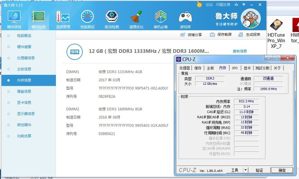
Task: Click 双通道 channel field
Action: [x=269, y=78]
